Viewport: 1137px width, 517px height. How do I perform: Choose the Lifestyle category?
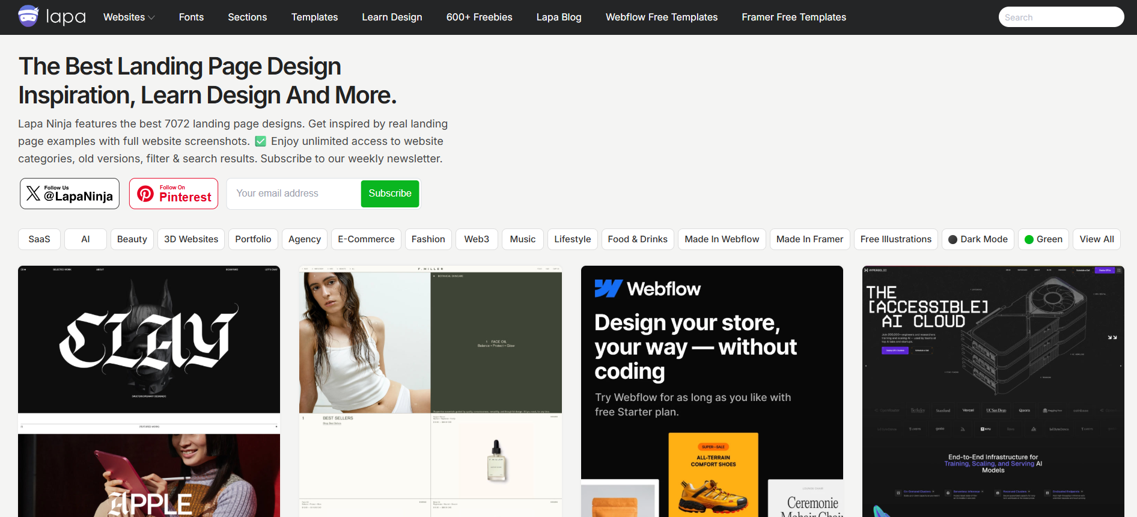[x=573, y=239]
